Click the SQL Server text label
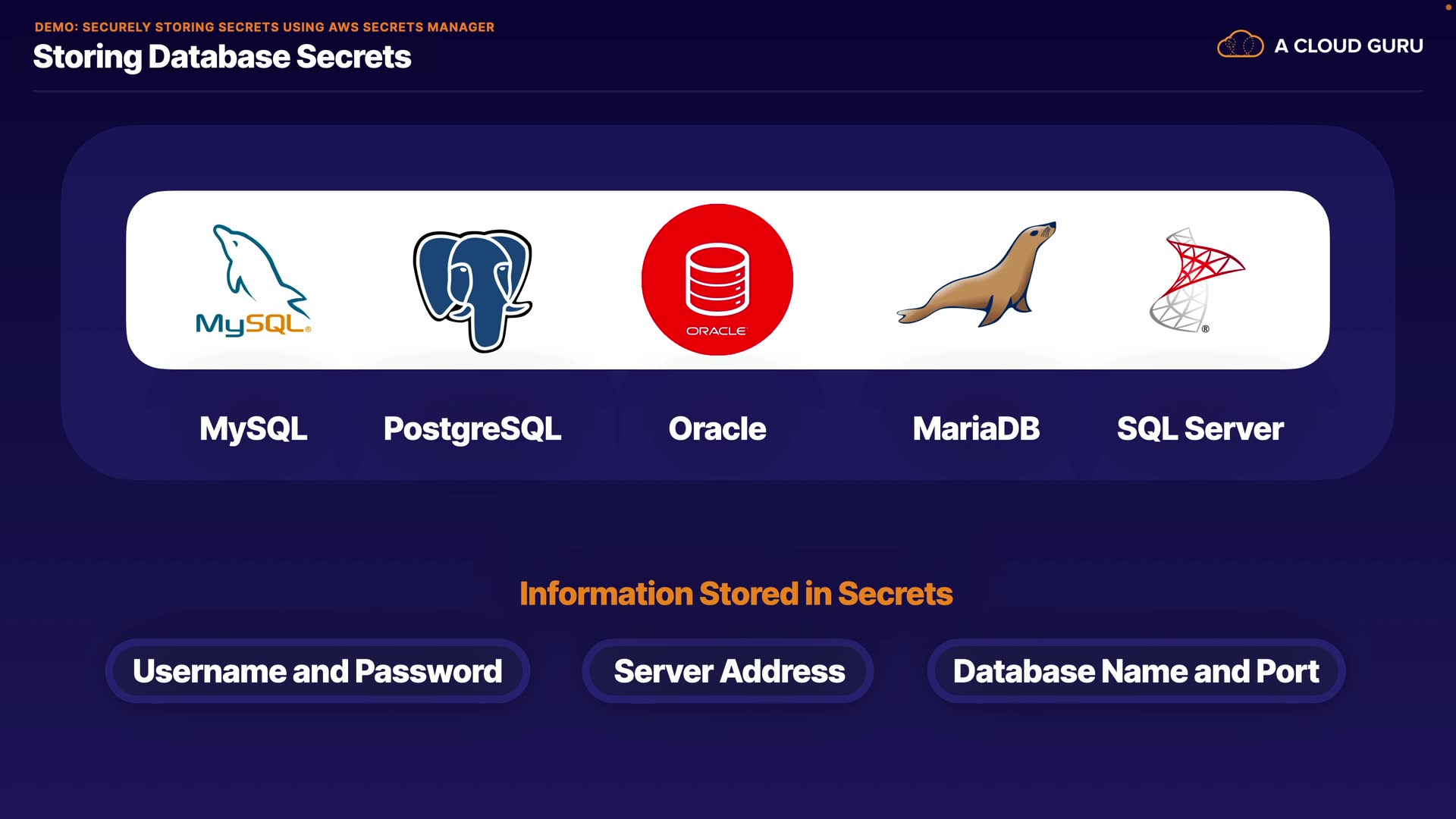Viewport: 1456px width, 819px height. point(1200,429)
